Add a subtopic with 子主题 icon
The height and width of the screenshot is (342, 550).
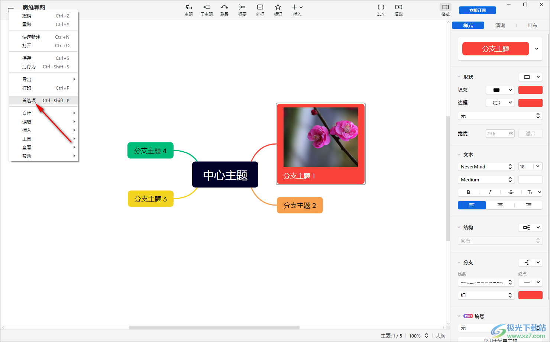207,10
